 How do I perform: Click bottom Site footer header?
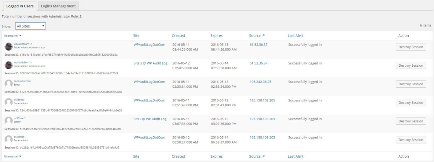click(x=136, y=156)
